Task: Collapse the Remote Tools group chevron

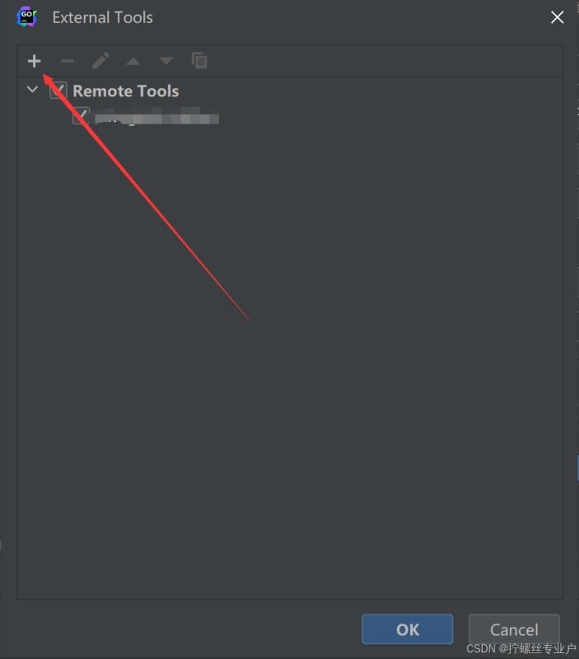Action: pyautogui.click(x=32, y=90)
